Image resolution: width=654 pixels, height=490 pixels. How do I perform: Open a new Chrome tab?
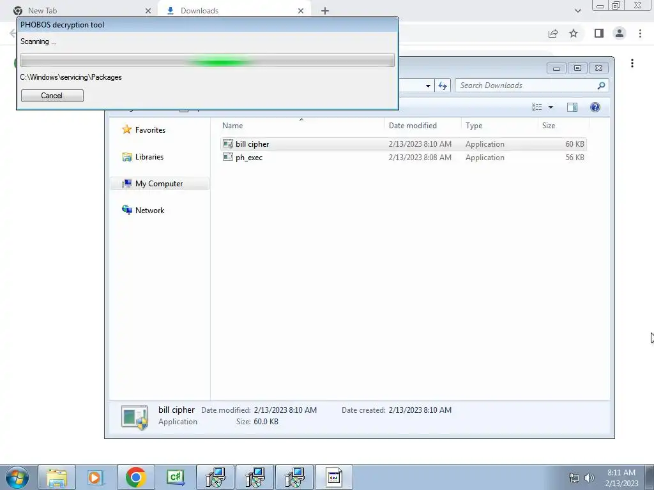click(x=325, y=11)
